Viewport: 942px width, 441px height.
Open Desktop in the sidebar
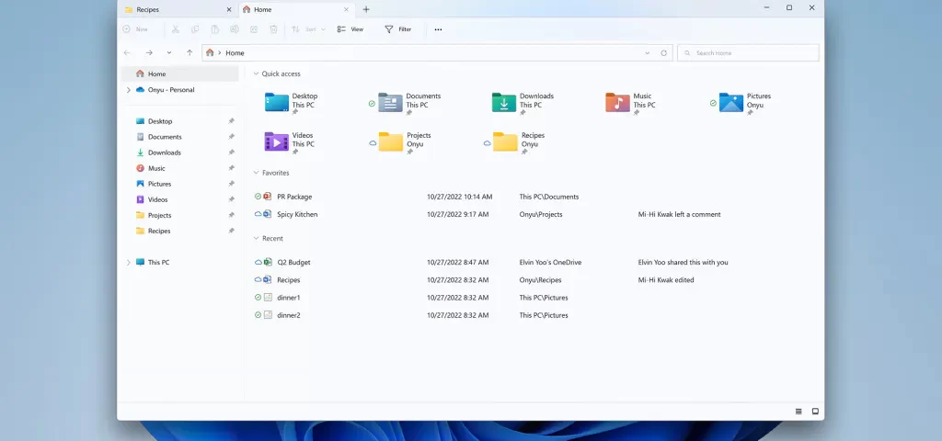(x=160, y=121)
